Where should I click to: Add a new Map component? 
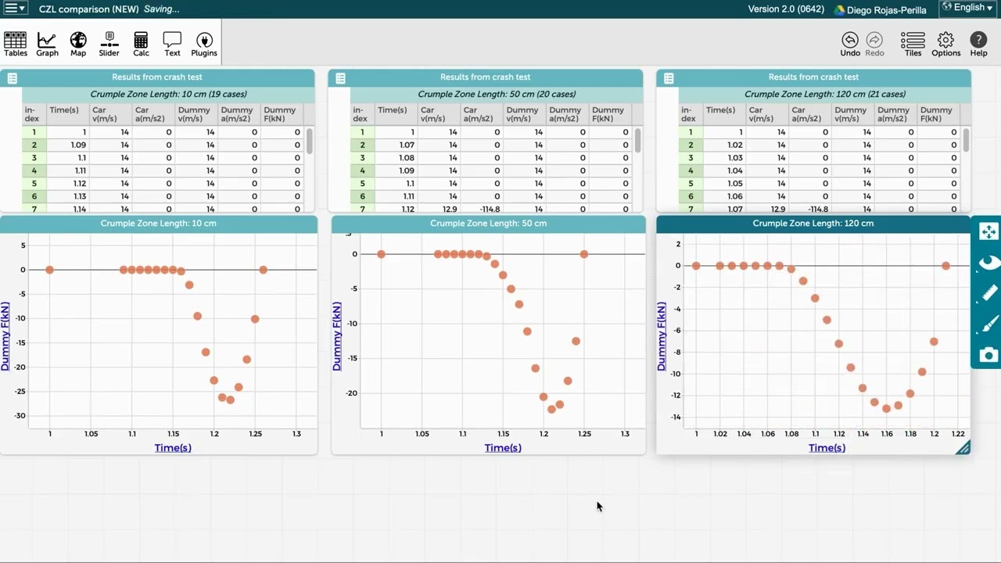[78, 44]
